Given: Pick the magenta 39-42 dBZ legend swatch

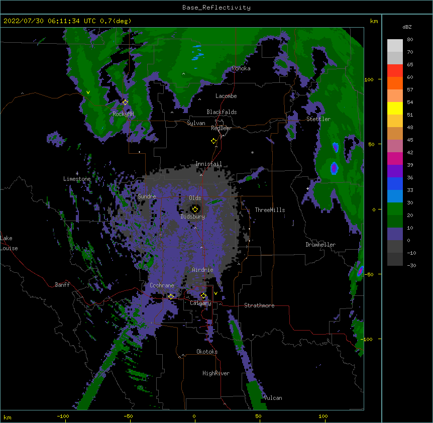Looking at the screenshot, I should [x=395, y=158].
